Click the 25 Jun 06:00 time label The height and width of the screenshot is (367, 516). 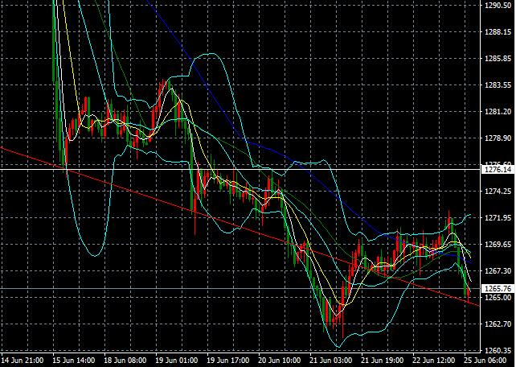485,361
